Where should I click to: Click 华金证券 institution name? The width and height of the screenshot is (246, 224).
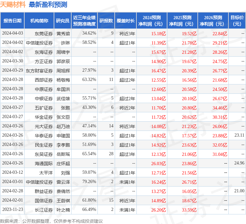tap(44, 117)
